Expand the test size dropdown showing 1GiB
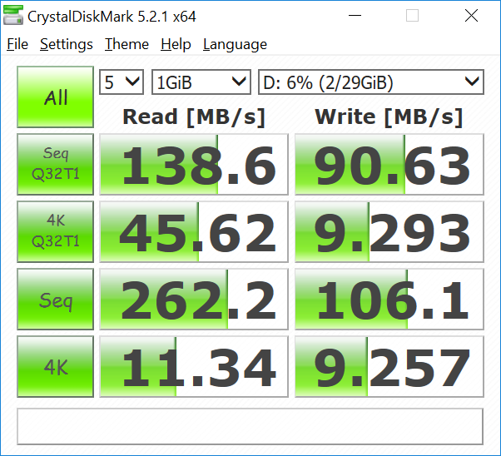 pos(201,82)
